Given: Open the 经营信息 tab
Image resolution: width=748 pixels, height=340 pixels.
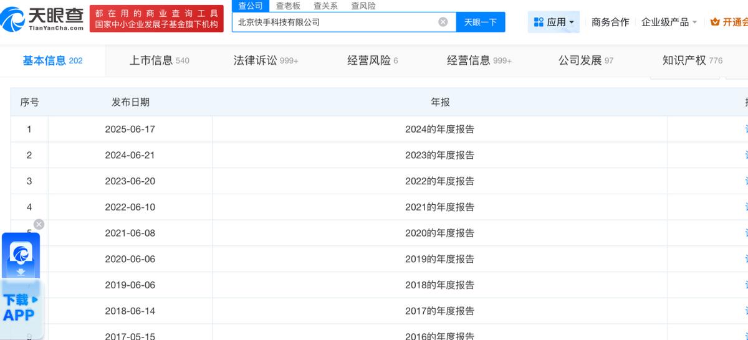Looking at the screenshot, I should point(479,60).
